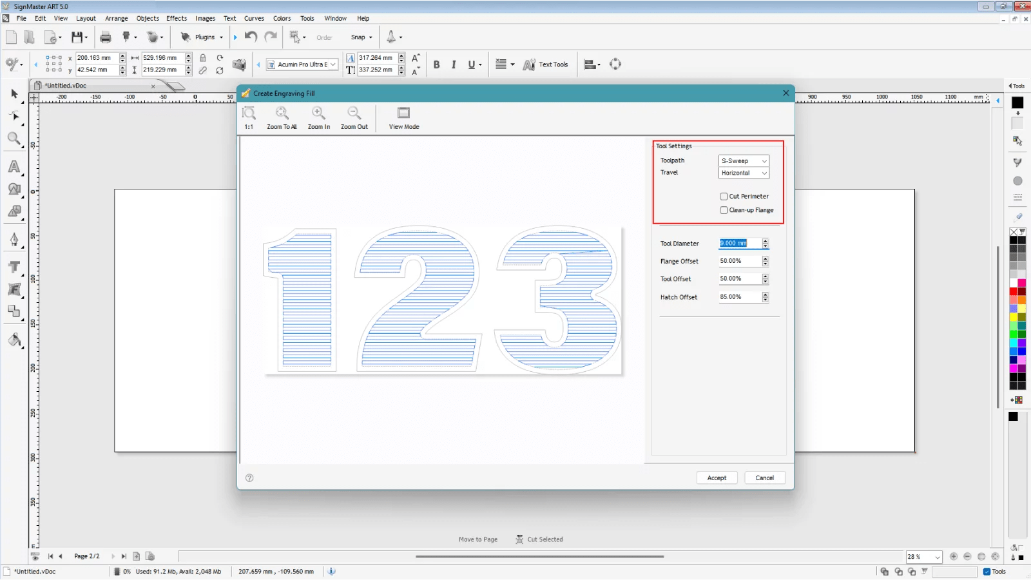Open the Effects menu

176,18
